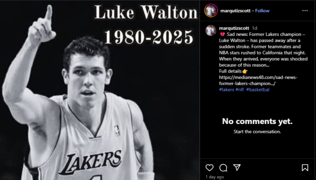The image size is (316, 180).
Task: Open the three-dot more options menu
Action: [305, 11]
